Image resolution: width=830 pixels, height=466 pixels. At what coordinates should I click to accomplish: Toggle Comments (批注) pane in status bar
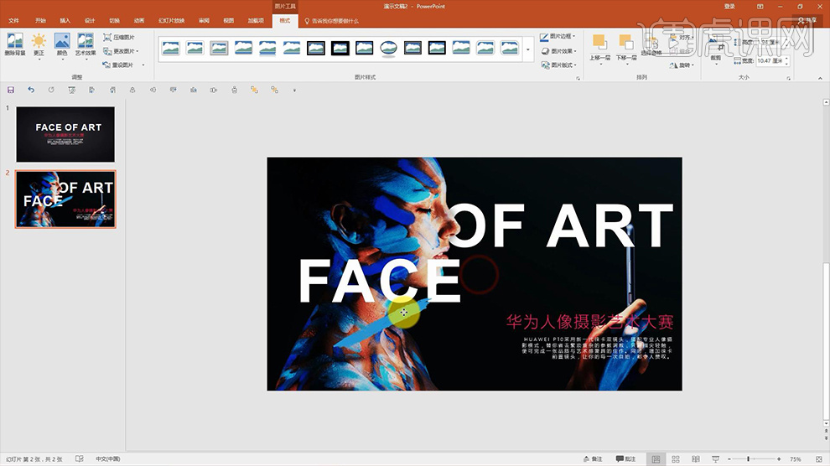[x=625, y=459]
